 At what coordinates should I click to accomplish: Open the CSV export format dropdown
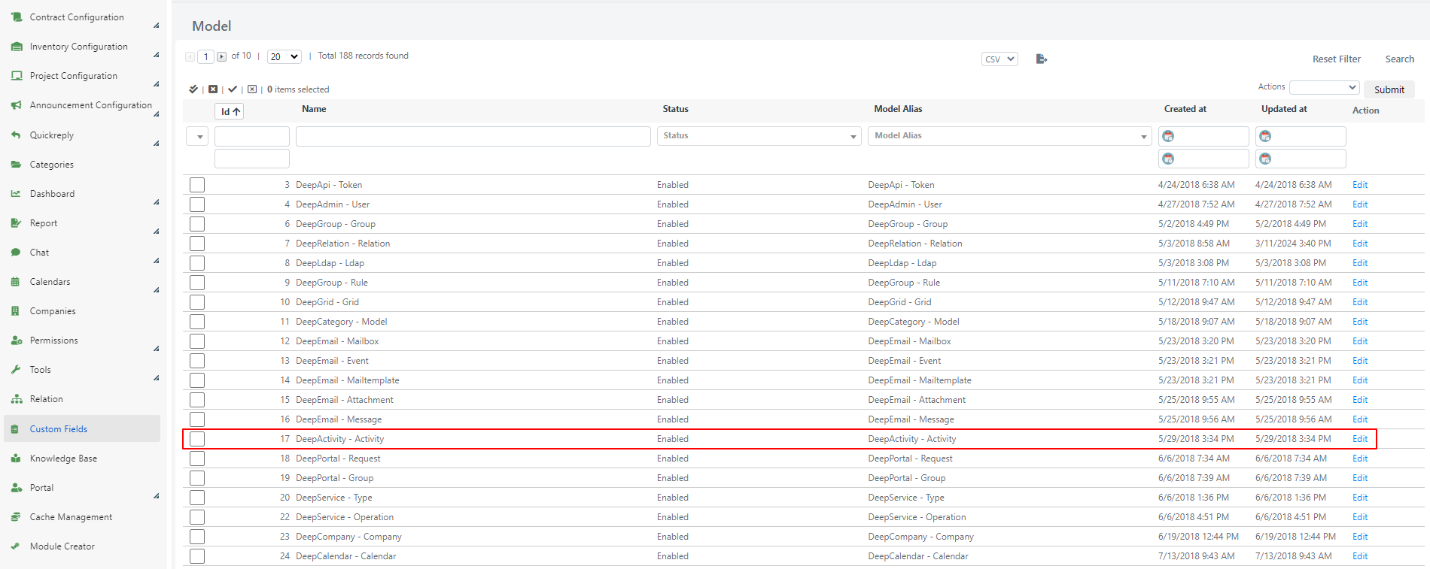coord(999,59)
